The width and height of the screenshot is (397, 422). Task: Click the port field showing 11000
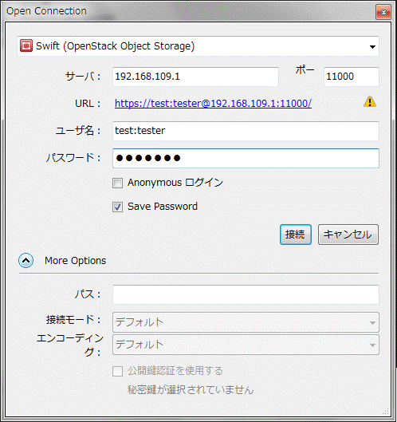pyautogui.click(x=352, y=77)
